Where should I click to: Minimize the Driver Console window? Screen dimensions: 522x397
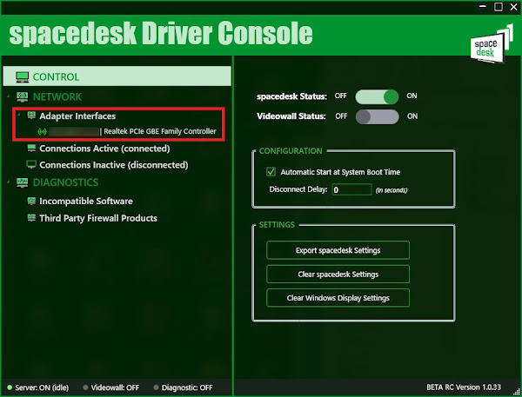click(482, 7)
